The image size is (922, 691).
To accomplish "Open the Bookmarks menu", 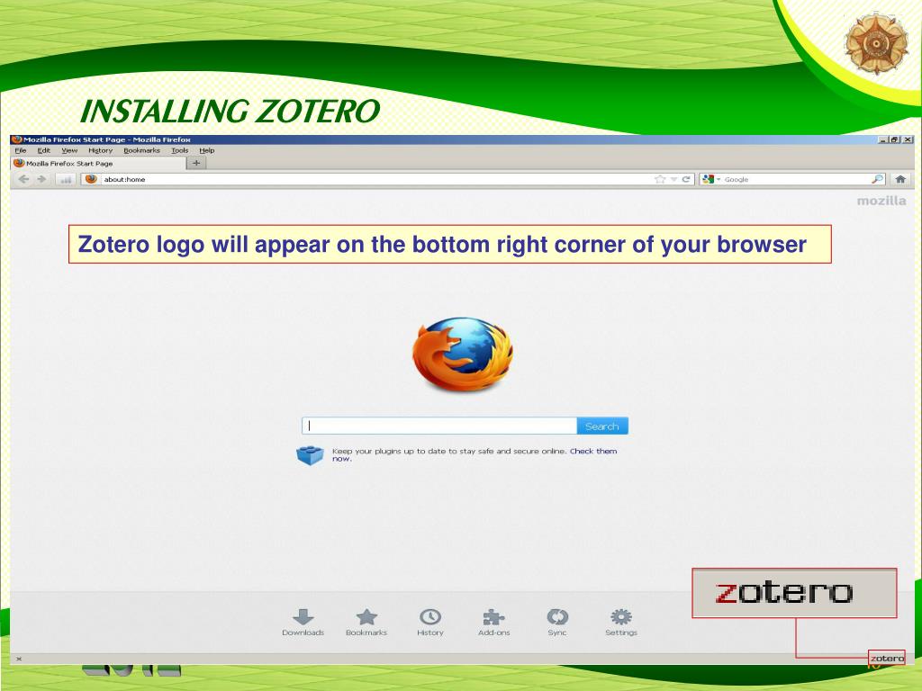I will [x=141, y=150].
